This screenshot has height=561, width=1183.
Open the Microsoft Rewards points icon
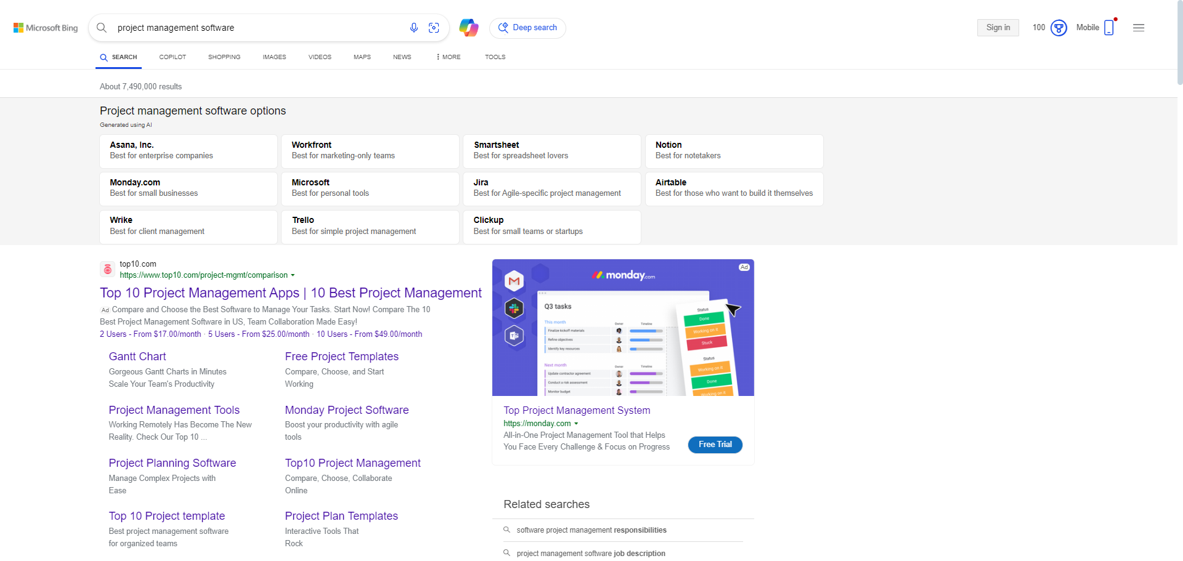point(1059,28)
